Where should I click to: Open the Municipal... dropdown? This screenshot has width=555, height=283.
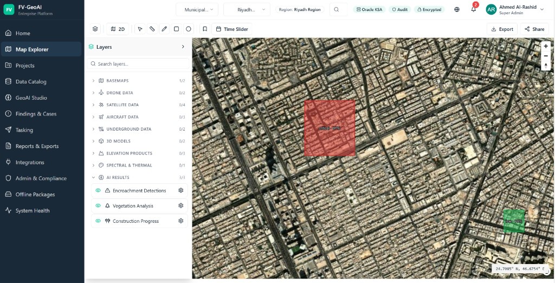pyautogui.click(x=197, y=10)
